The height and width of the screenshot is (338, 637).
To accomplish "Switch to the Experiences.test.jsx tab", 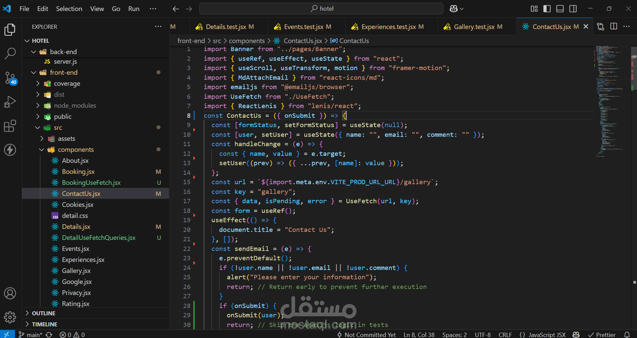I will tap(391, 27).
